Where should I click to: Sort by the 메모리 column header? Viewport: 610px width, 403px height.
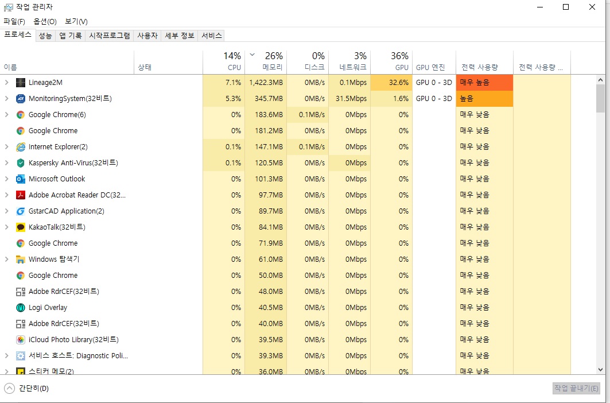[266, 62]
